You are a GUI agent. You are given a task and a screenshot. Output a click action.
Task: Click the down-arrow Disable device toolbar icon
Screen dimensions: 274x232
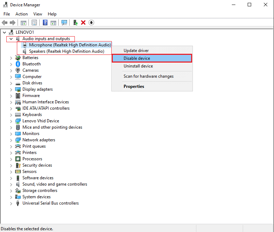pyautogui.click(x=91, y=22)
